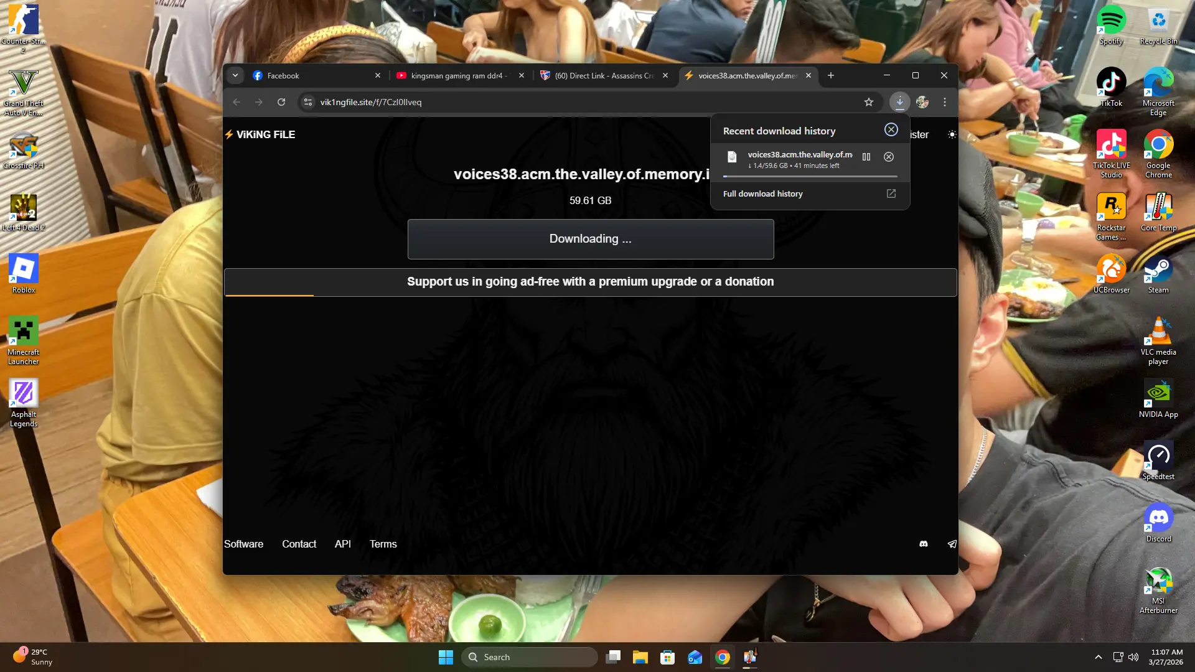This screenshot has width=1195, height=672.
Task: Go back in browser history
Action: (237, 102)
